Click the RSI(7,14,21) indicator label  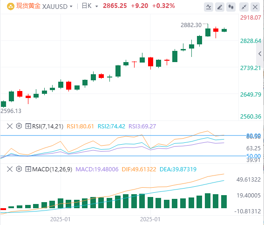[x=47, y=126]
